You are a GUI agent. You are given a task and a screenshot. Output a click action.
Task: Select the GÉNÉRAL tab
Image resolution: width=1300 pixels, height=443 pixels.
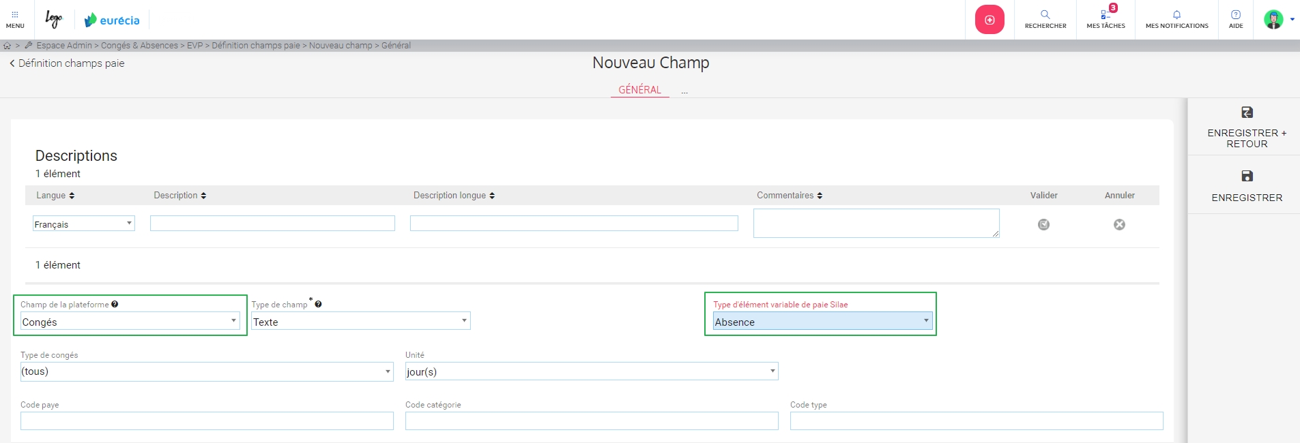(x=639, y=90)
